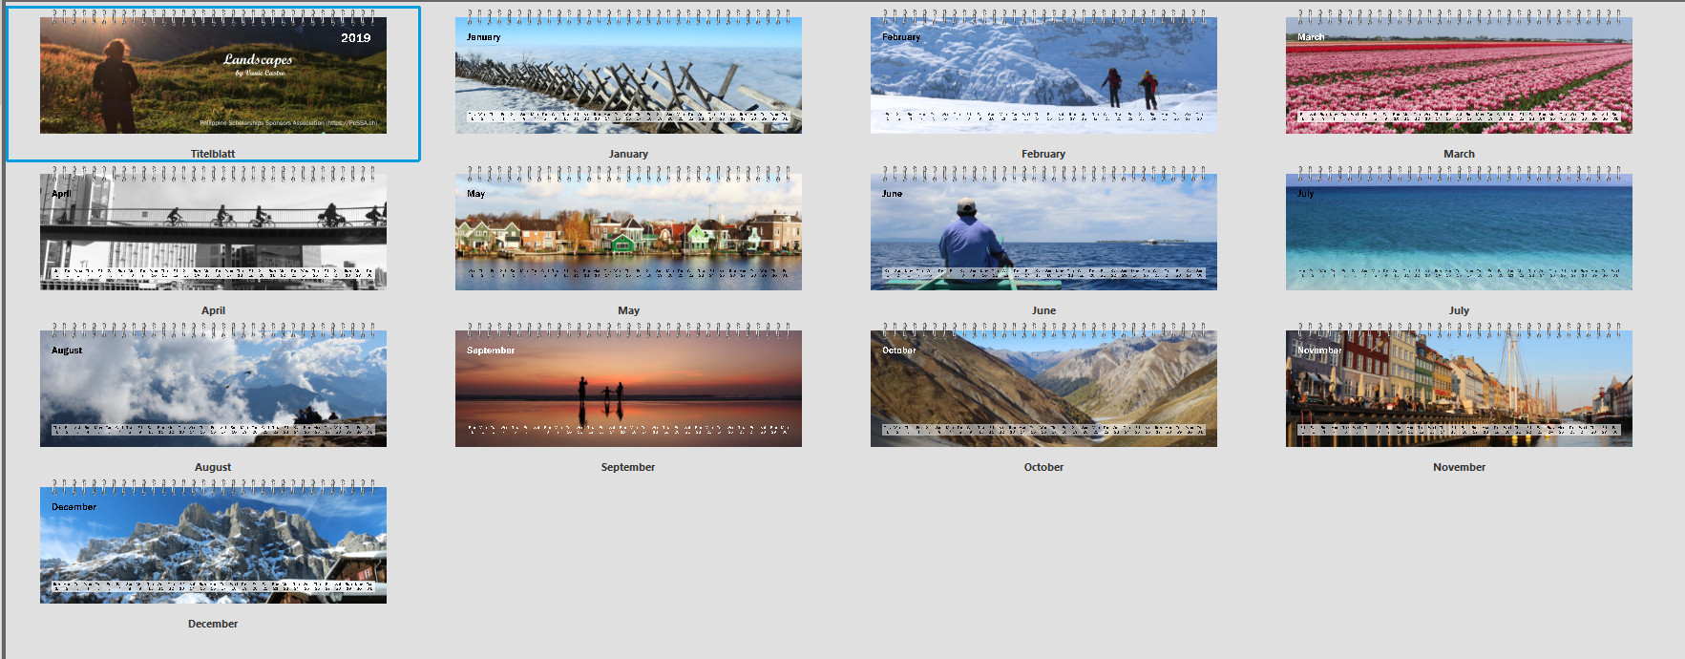Click the October valley landscape thumbnail

tap(1043, 389)
